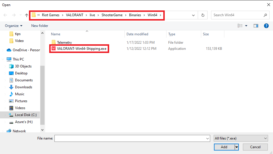
Task: Click the Refresh button beside address bar
Action: [x=203, y=15]
